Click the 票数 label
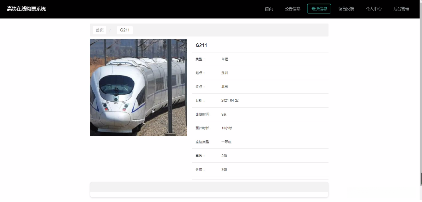The image size is (422, 202). (200, 156)
